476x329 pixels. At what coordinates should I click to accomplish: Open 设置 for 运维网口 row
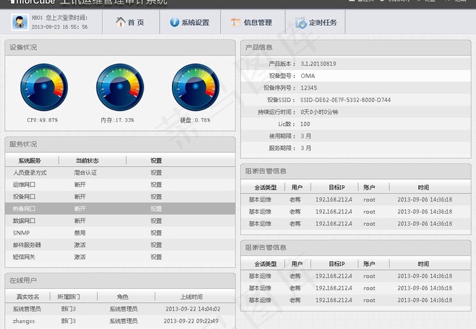(x=156, y=185)
